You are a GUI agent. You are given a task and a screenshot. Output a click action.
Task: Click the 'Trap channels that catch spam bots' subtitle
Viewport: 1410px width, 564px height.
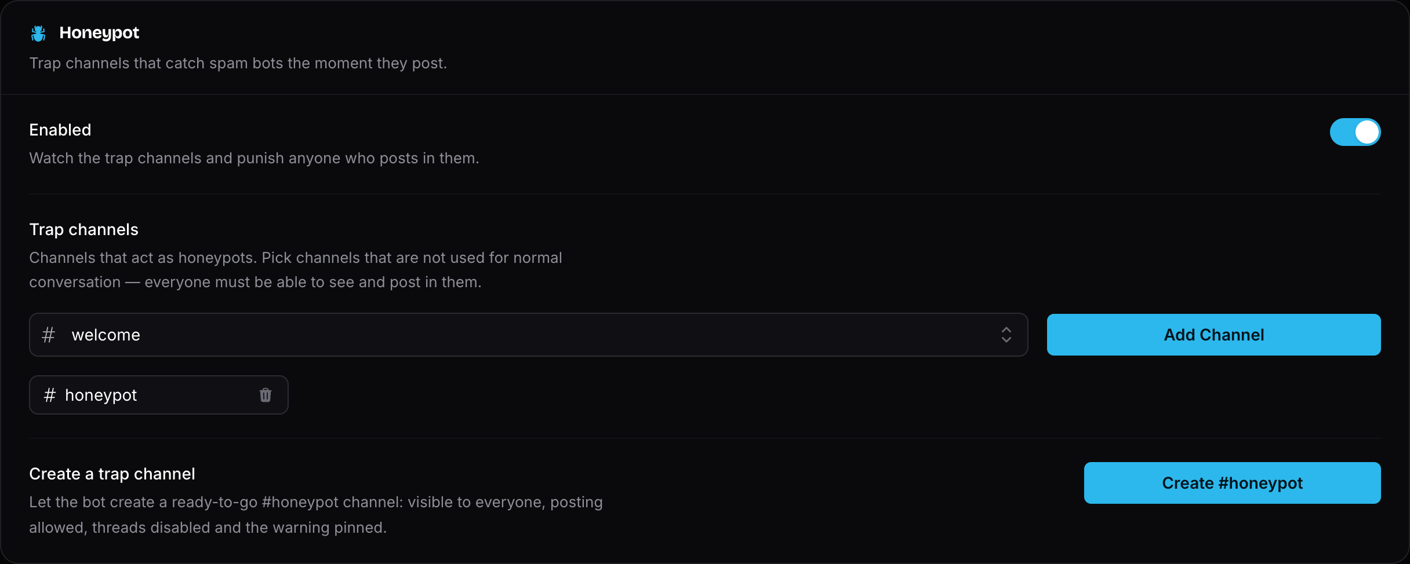(238, 63)
